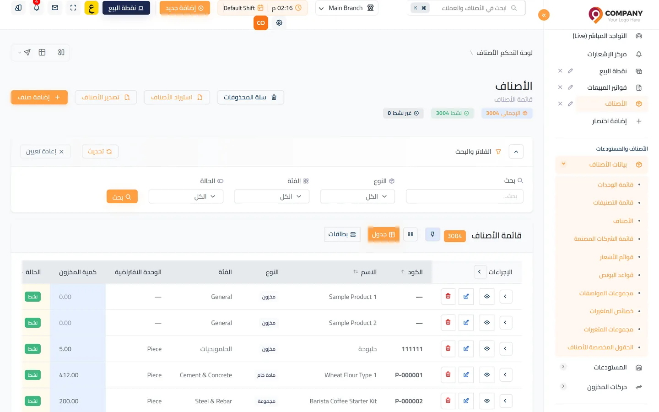The image size is (659, 412).
Task: Click the pin icon beside item count
Action: pyautogui.click(x=432, y=234)
